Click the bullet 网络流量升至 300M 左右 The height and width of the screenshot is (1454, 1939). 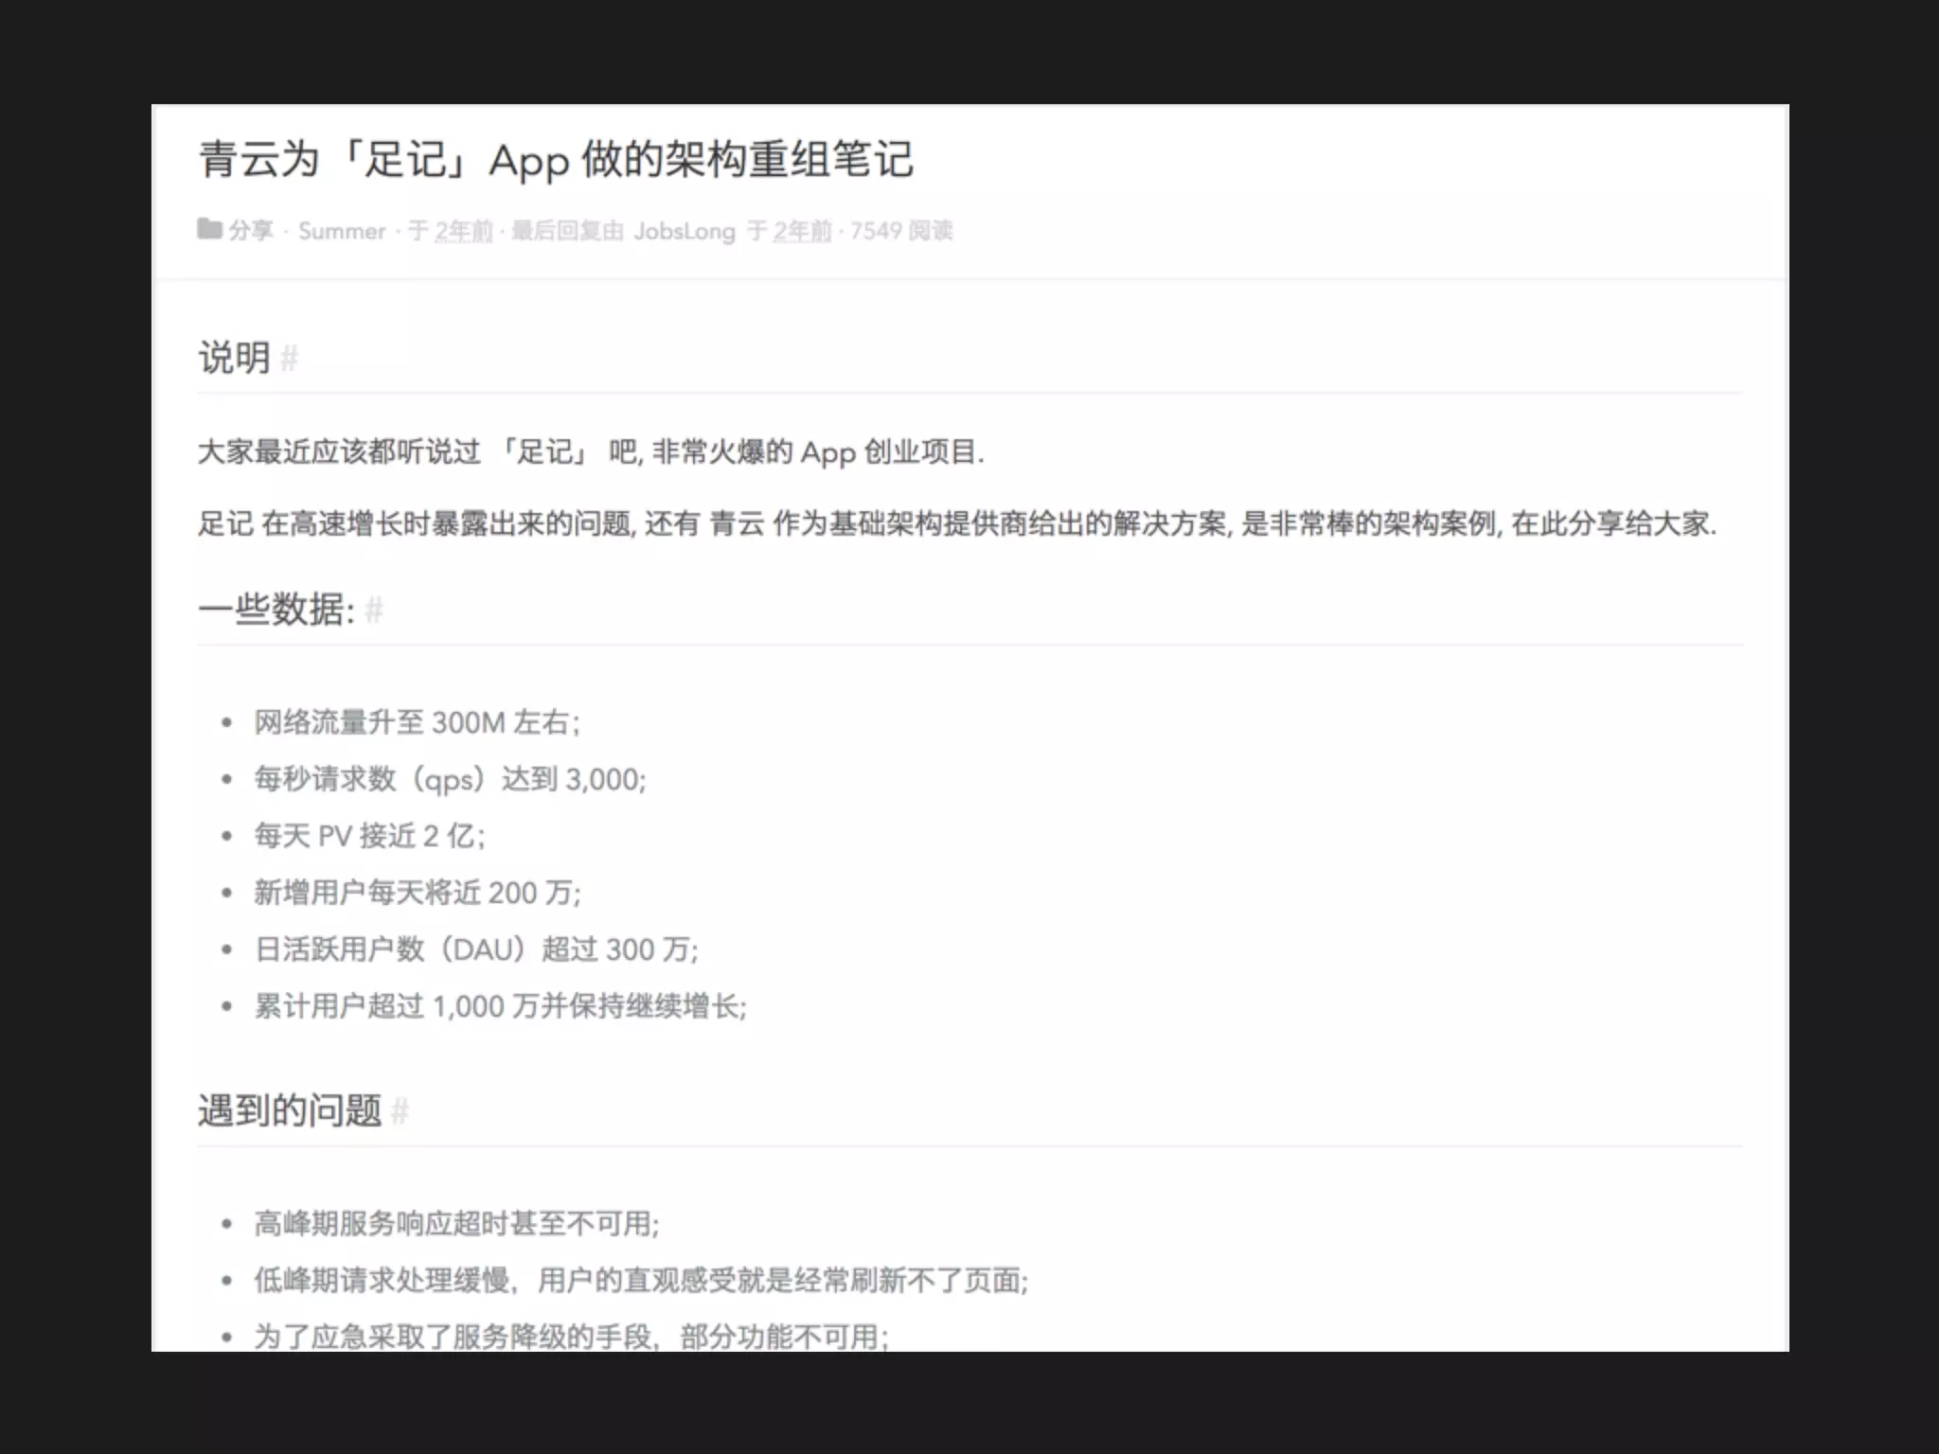point(417,722)
